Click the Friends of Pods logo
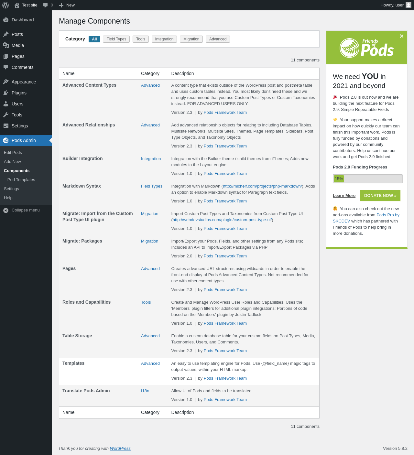Image resolution: width=414 pixels, height=455 pixels. [367, 48]
